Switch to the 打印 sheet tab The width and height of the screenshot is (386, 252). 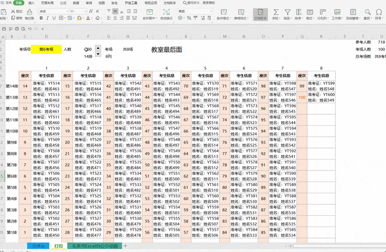click(58, 246)
